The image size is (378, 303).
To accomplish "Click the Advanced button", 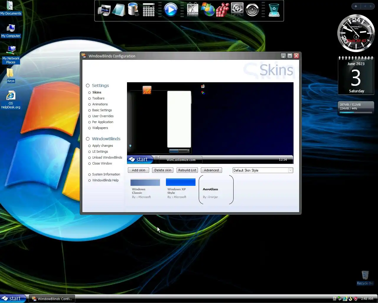I will pos(211,170).
